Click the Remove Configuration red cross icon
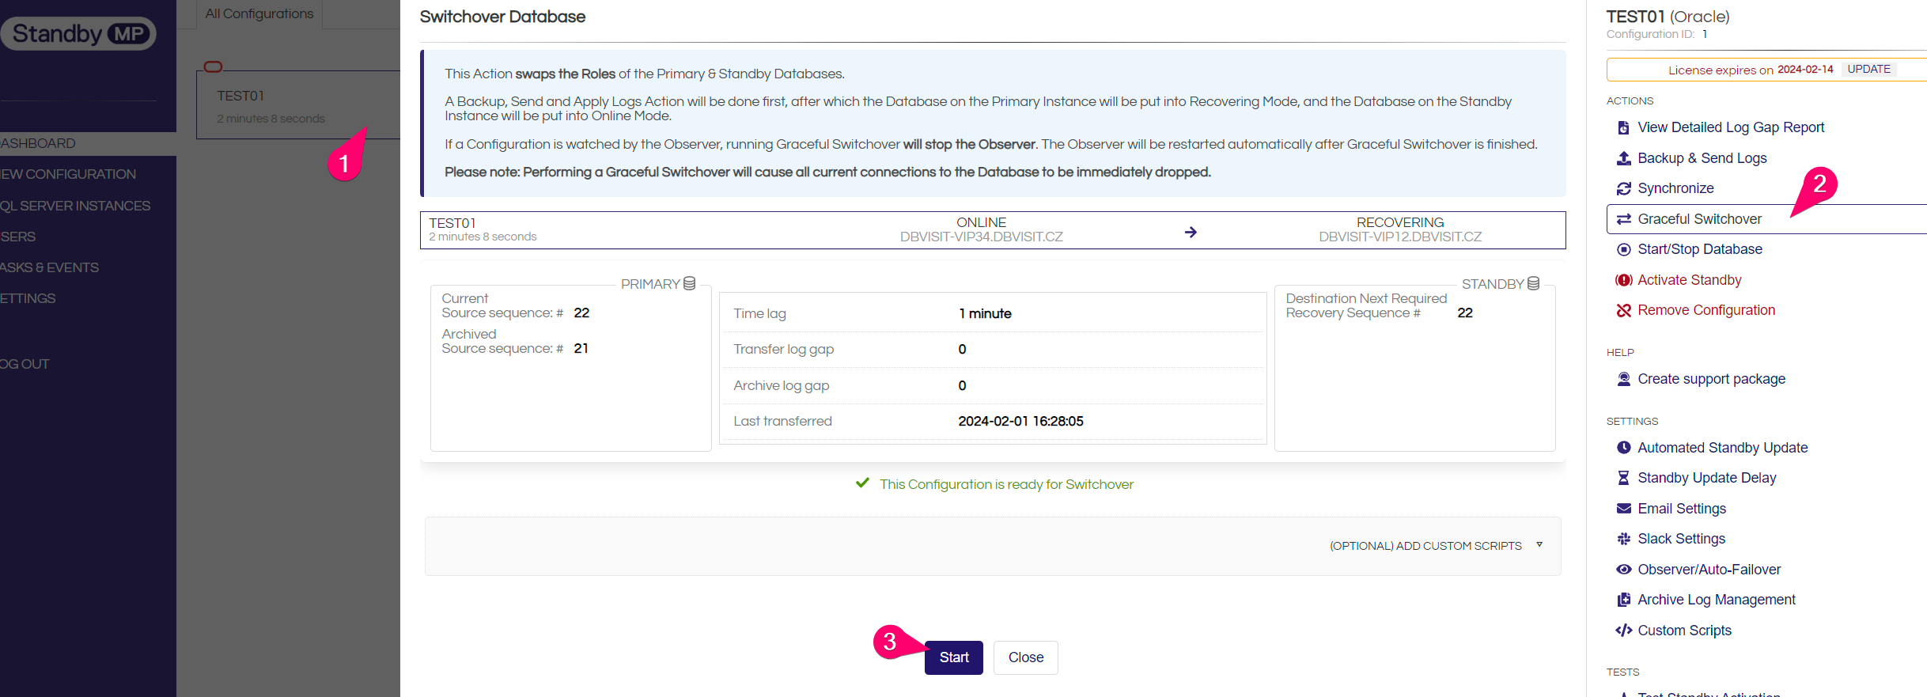Viewport: 1927px width, 697px height. [1623, 310]
